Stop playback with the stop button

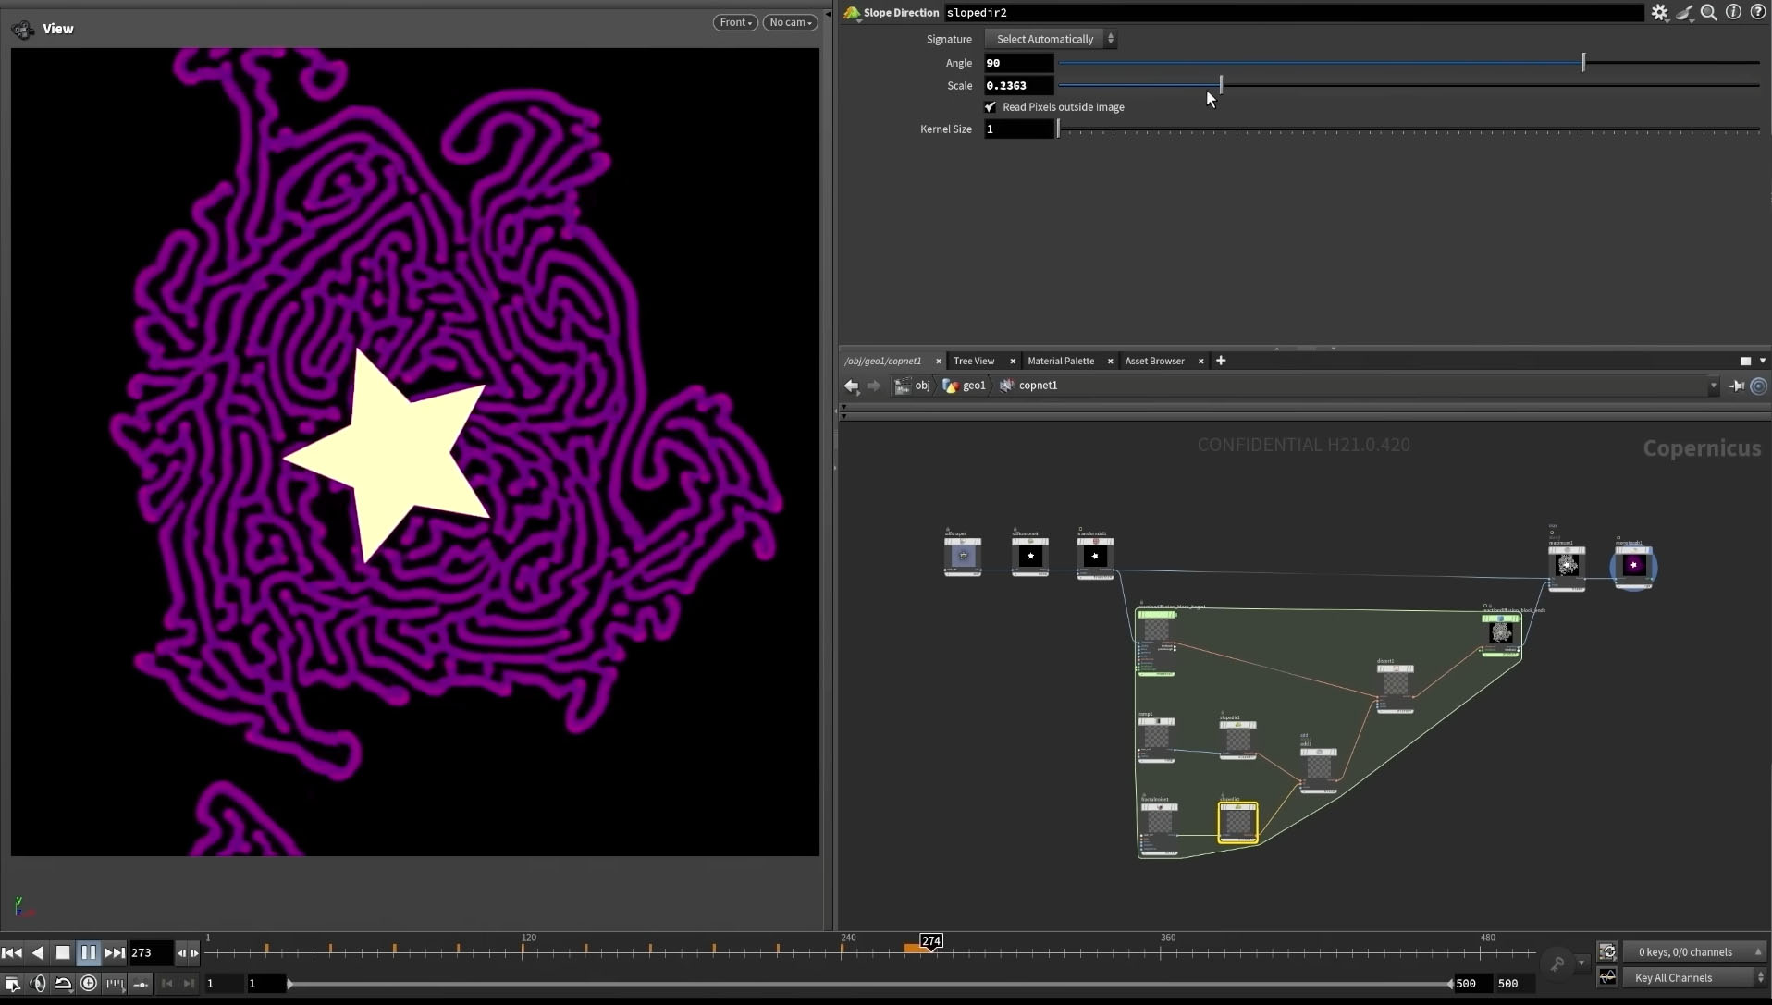[x=63, y=952]
